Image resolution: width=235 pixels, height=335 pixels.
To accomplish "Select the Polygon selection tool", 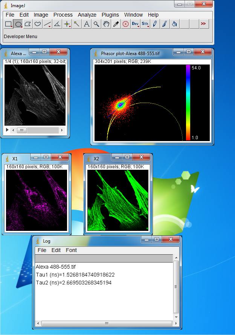I will (x=28, y=24).
